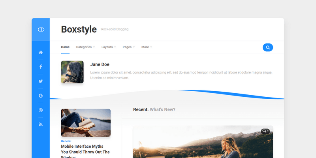Open the Dribbble icon link

click(41, 110)
